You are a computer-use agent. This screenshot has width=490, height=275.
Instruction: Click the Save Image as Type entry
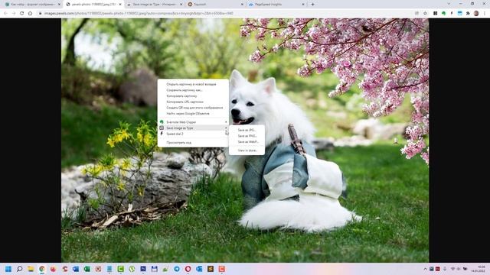(x=193, y=128)
